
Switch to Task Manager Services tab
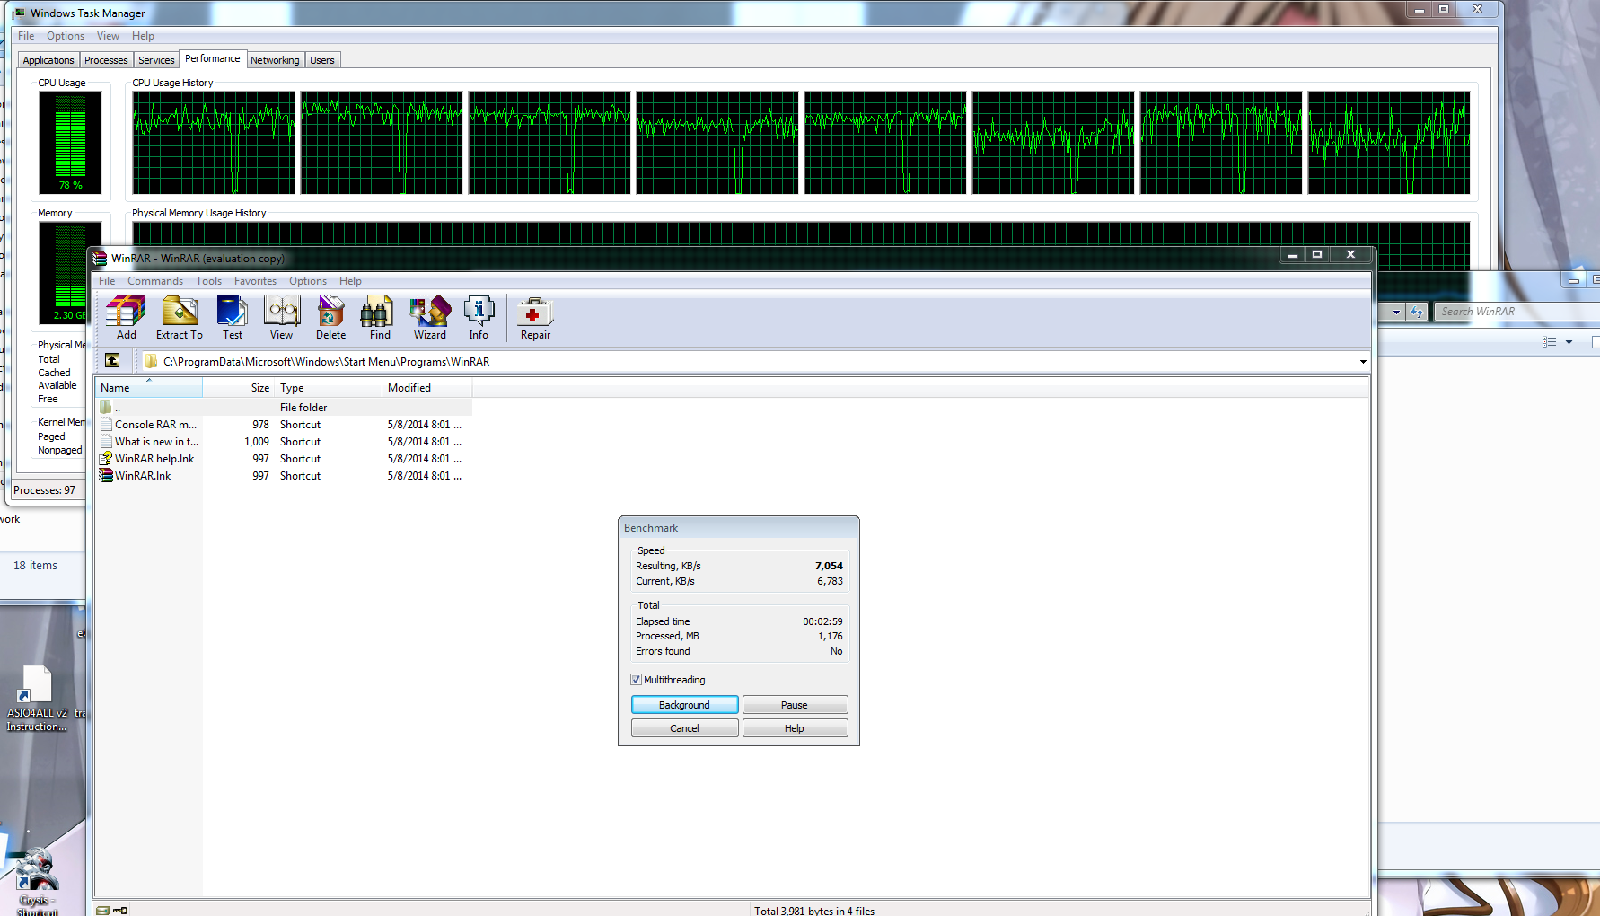pos(156,60)
